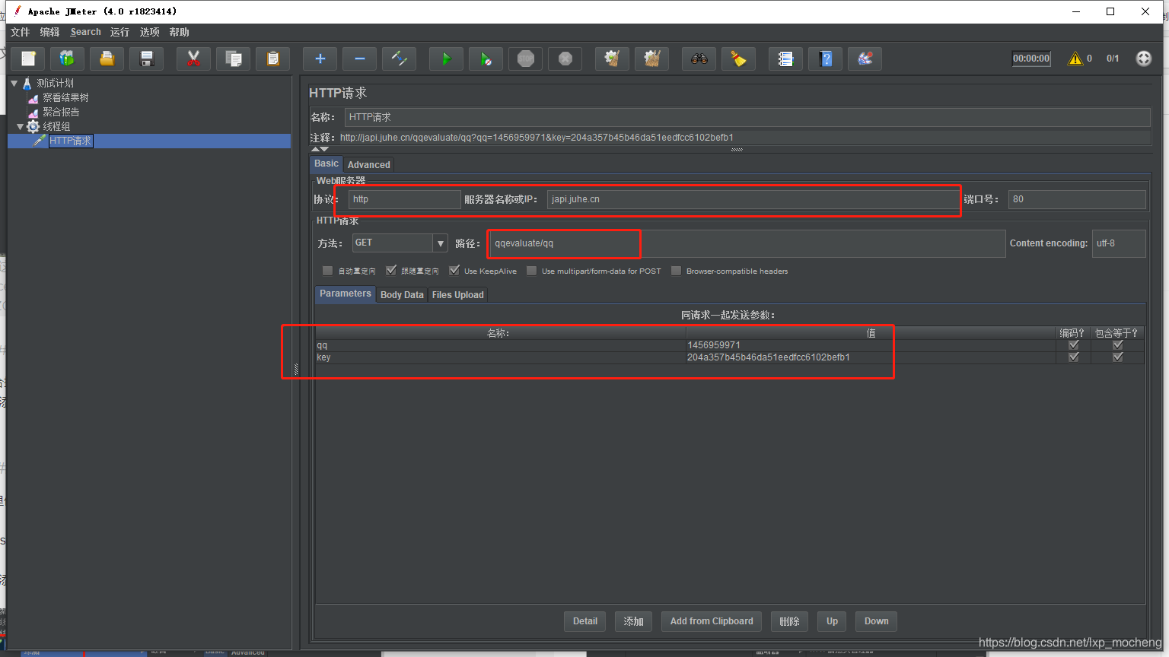Click the Cut scissors icon
Viewport: 1169px width, 657px height.
pyautogui.click(x=193, y=59)
